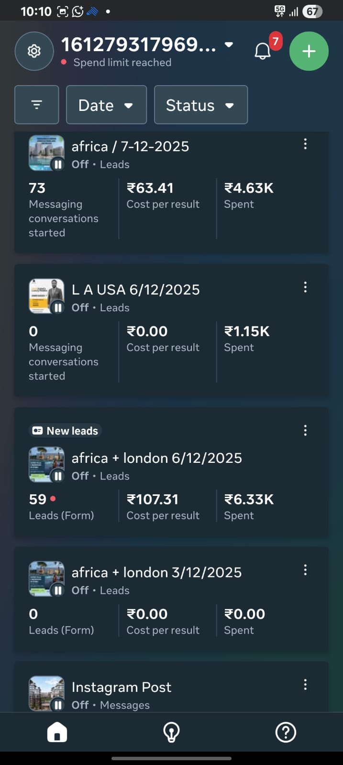Open africa + london 3/12/2025 campaign title
The height and width of the screenshot is (765, 343).
tap(156, 572)
